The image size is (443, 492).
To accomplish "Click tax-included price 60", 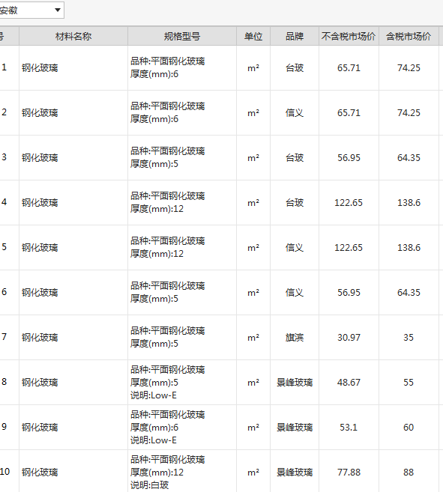I will click(409, 427).
